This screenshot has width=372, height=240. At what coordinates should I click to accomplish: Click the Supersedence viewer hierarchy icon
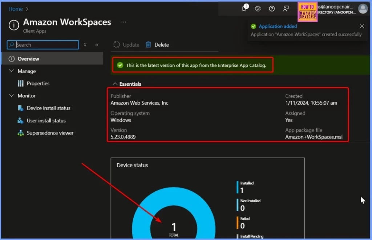(21, 133)
